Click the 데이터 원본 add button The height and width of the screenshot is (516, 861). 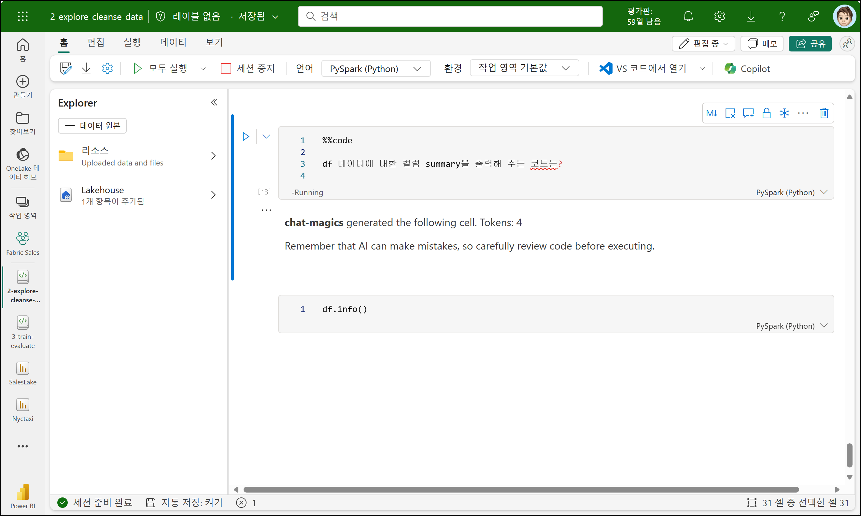coord(92,125)
